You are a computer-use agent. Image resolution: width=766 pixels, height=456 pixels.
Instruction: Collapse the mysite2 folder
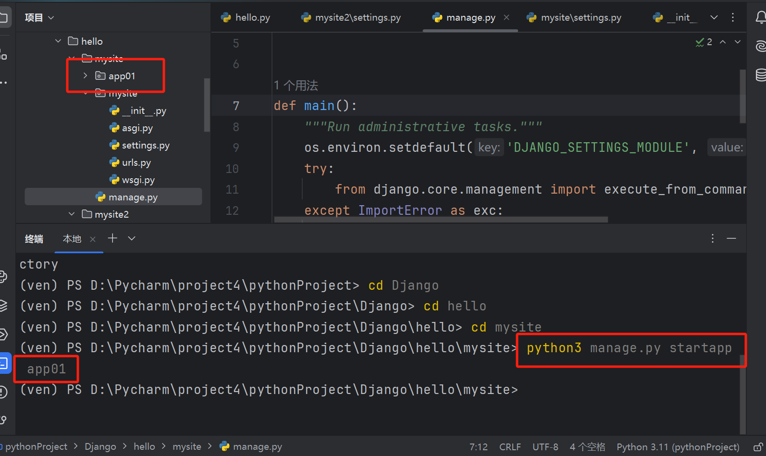point(72,214)
